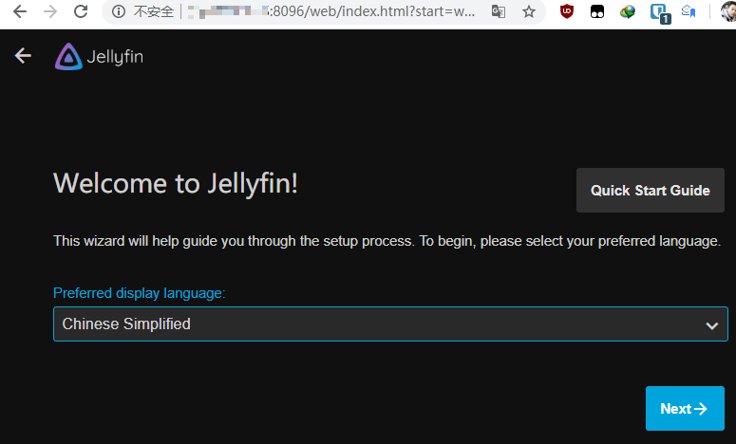The image size is (736, 444).
Task: Bookmark this page with the star
Action: point(529,12)
